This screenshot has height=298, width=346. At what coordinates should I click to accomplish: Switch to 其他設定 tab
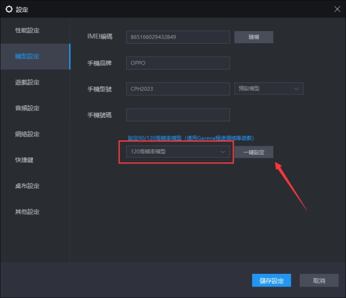(28, 212)
